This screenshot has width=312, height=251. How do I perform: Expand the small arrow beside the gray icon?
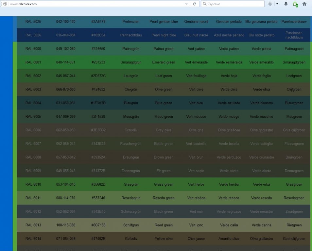click(x=277, y=4)
